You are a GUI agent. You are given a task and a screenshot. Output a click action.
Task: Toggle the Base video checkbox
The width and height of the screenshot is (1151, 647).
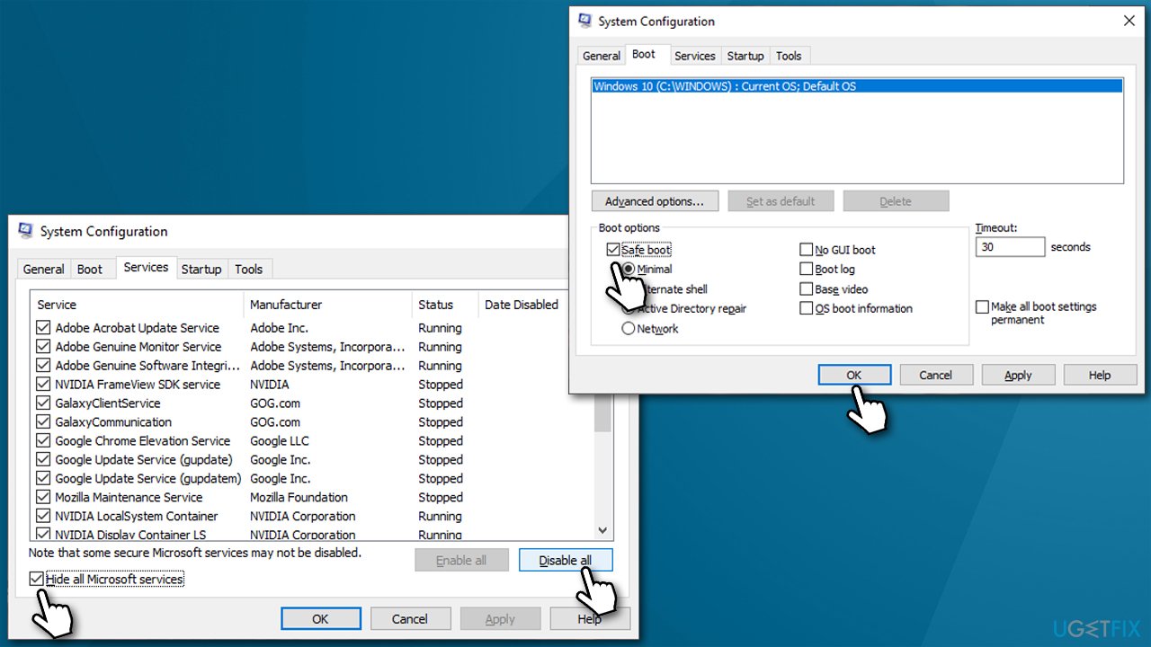(807, 288)
